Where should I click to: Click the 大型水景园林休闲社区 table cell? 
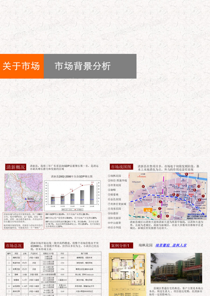84,291
